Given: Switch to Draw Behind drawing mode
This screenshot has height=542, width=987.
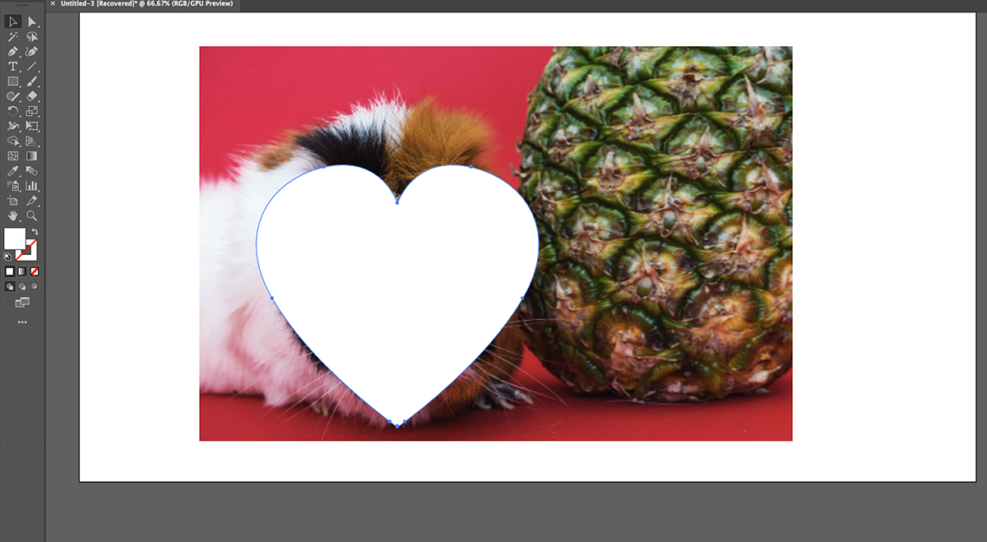Looking at the screenshot, I should [x=22, y=285].
